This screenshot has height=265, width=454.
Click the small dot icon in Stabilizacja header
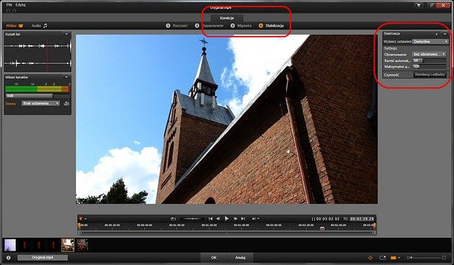437,34
